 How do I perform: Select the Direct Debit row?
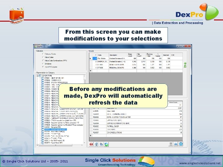point(136,111)
